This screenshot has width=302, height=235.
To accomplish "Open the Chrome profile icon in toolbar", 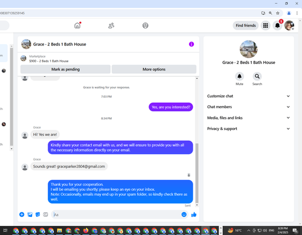I will 289,13.
